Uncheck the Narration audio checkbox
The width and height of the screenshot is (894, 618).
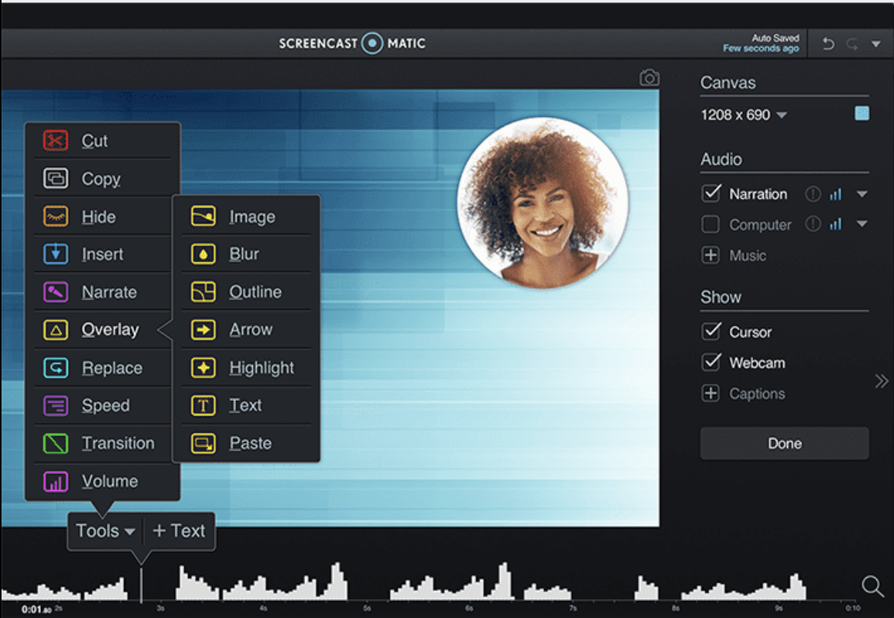click(x=711, y=193)
